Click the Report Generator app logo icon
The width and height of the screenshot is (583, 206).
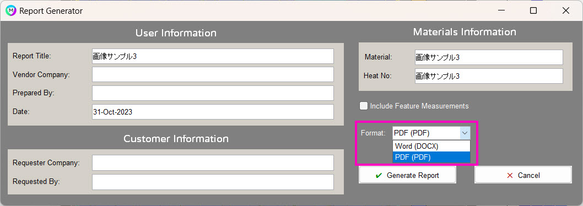tap(10, 11)
